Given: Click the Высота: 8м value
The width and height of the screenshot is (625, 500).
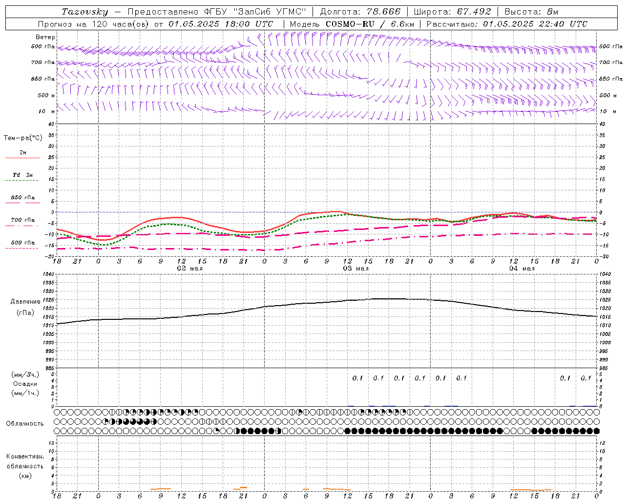Looking at the screenshot, I should coord(531,12).
